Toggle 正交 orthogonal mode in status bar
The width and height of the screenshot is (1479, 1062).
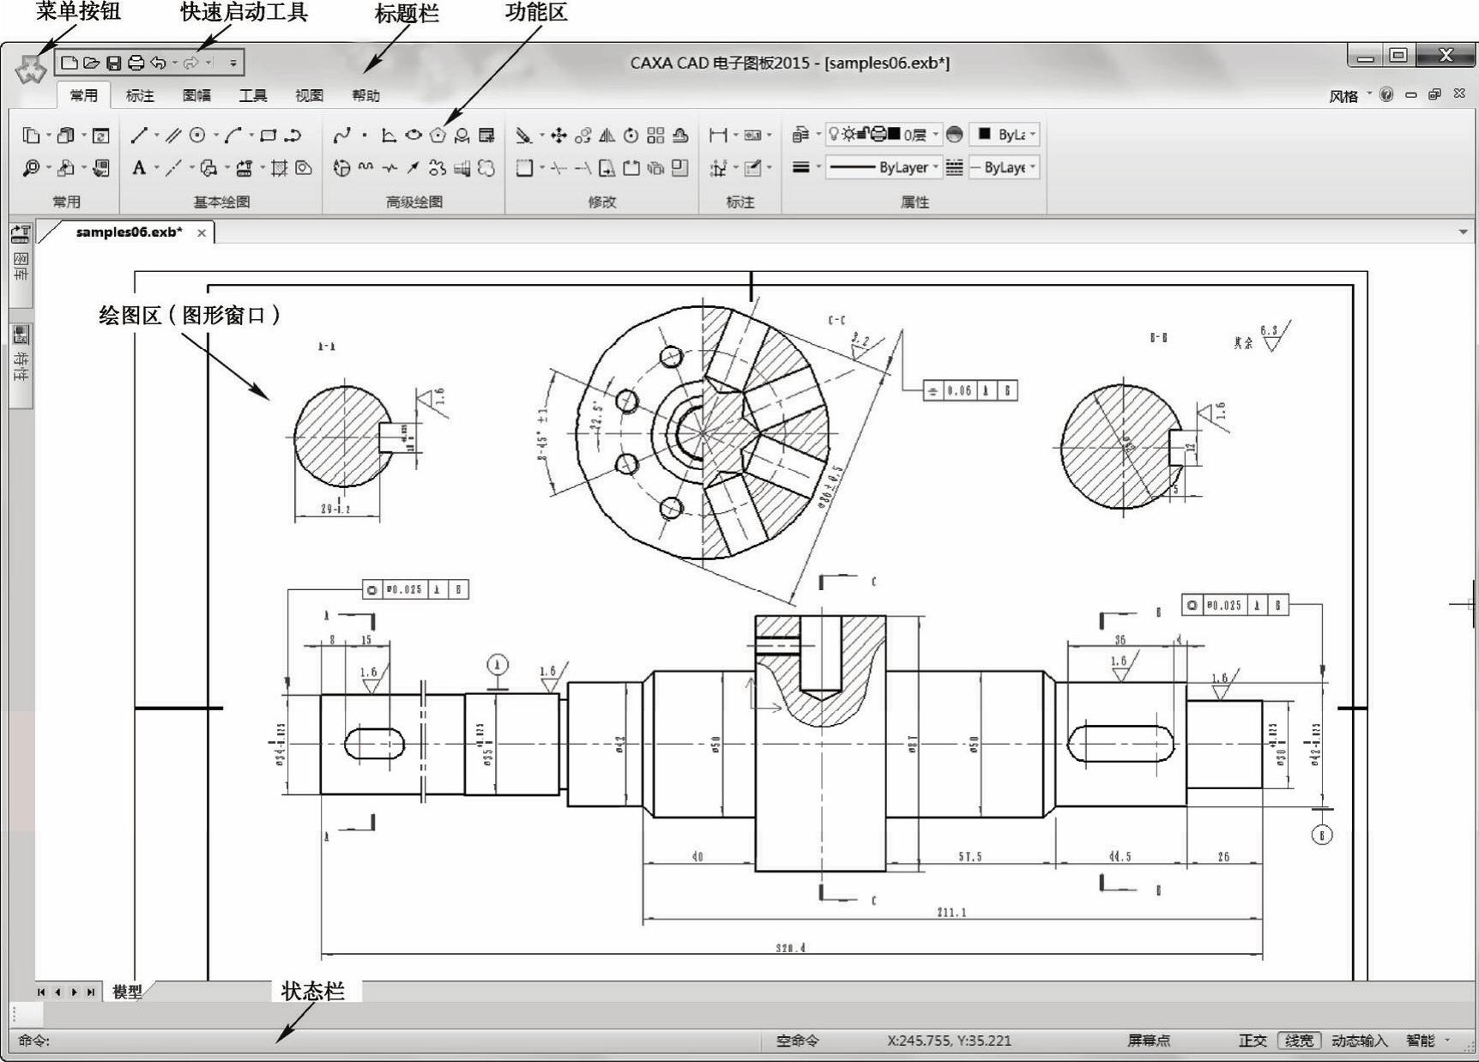(x=1253, y=1041)
